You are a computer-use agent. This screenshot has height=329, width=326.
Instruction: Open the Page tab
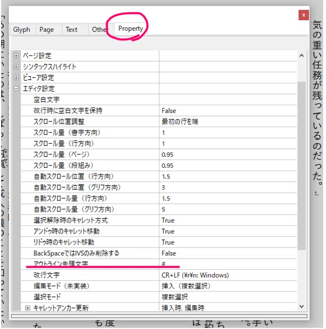(x=47, y=29)
